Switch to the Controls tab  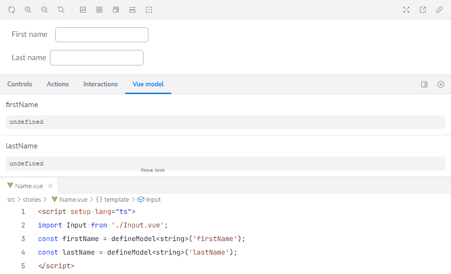19,84
